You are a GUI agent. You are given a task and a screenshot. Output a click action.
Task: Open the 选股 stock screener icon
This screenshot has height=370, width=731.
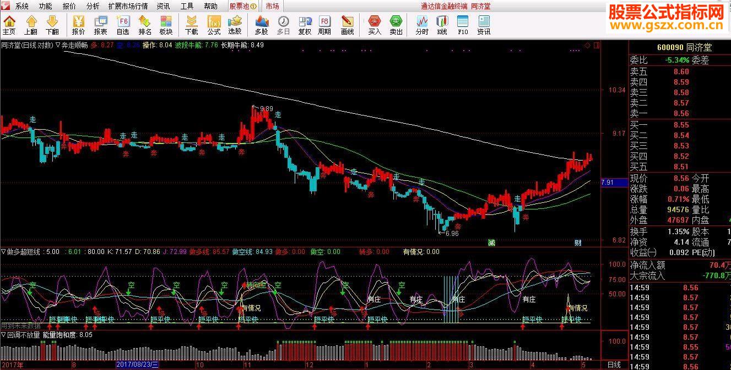(235, 25)
